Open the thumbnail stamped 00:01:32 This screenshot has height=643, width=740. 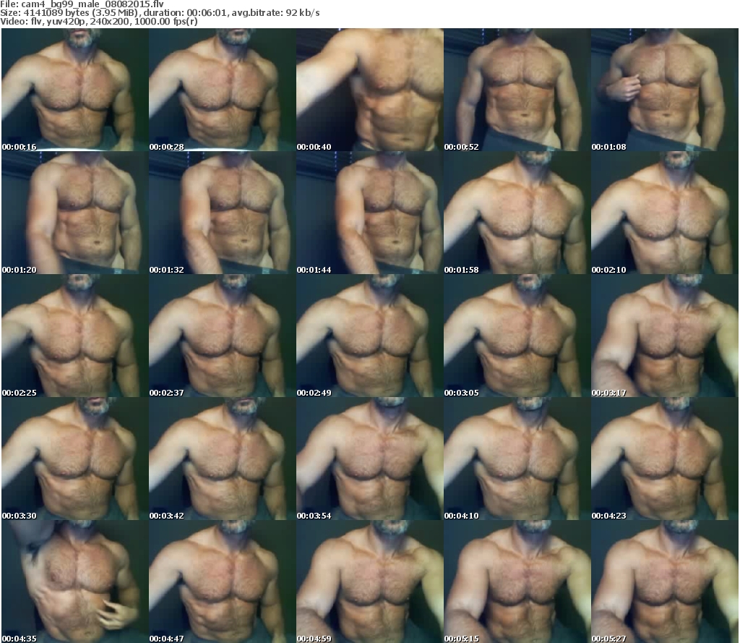click(x=223, y=213)
